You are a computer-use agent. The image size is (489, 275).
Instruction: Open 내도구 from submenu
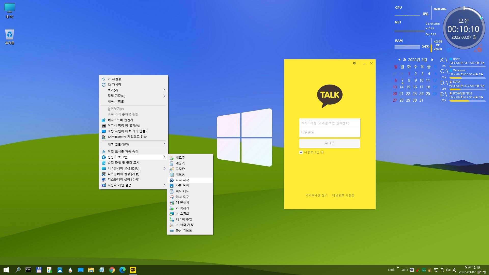(x=190, y=158)
